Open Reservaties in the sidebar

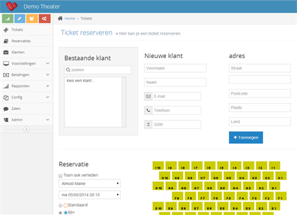pyautogui.click(x=21, y=41)
